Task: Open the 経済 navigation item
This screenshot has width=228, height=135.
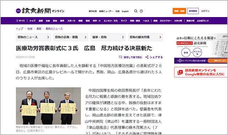Action: pyautogui.click(x=62, y=21)
